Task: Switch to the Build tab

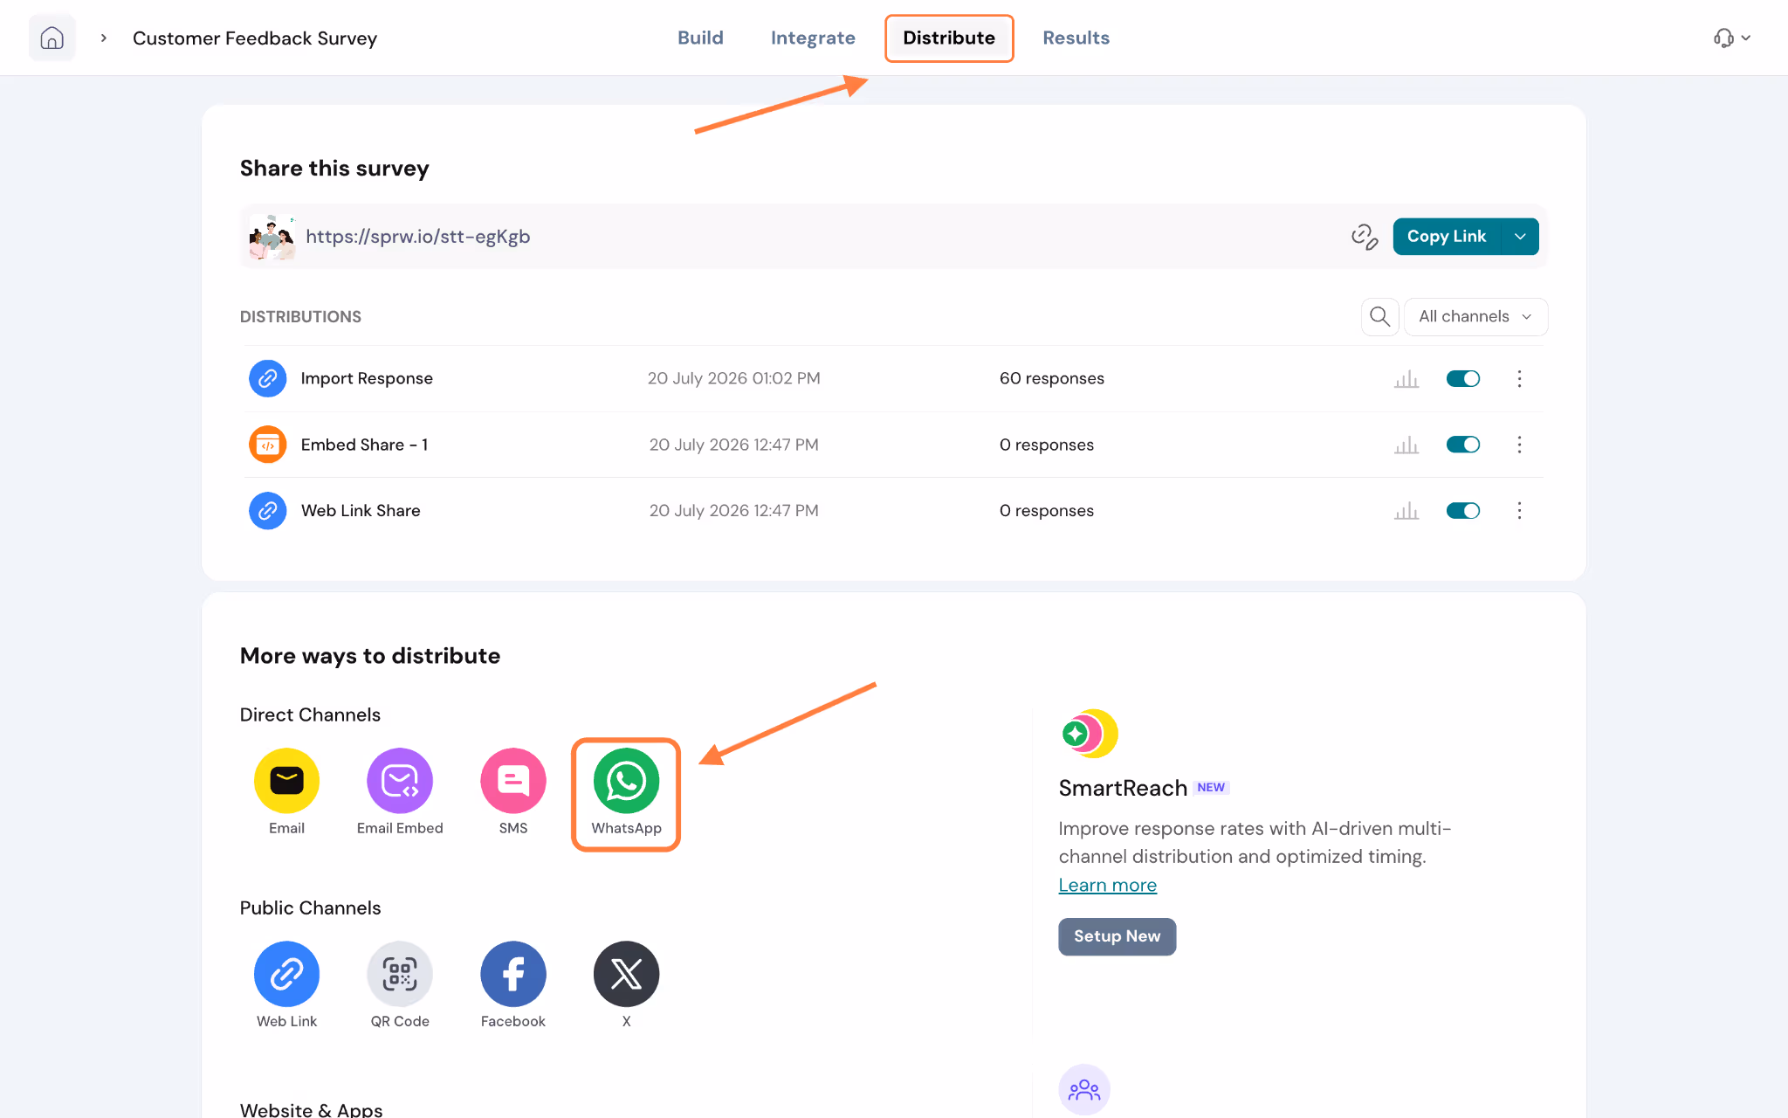Action: [x=700, y=38]
